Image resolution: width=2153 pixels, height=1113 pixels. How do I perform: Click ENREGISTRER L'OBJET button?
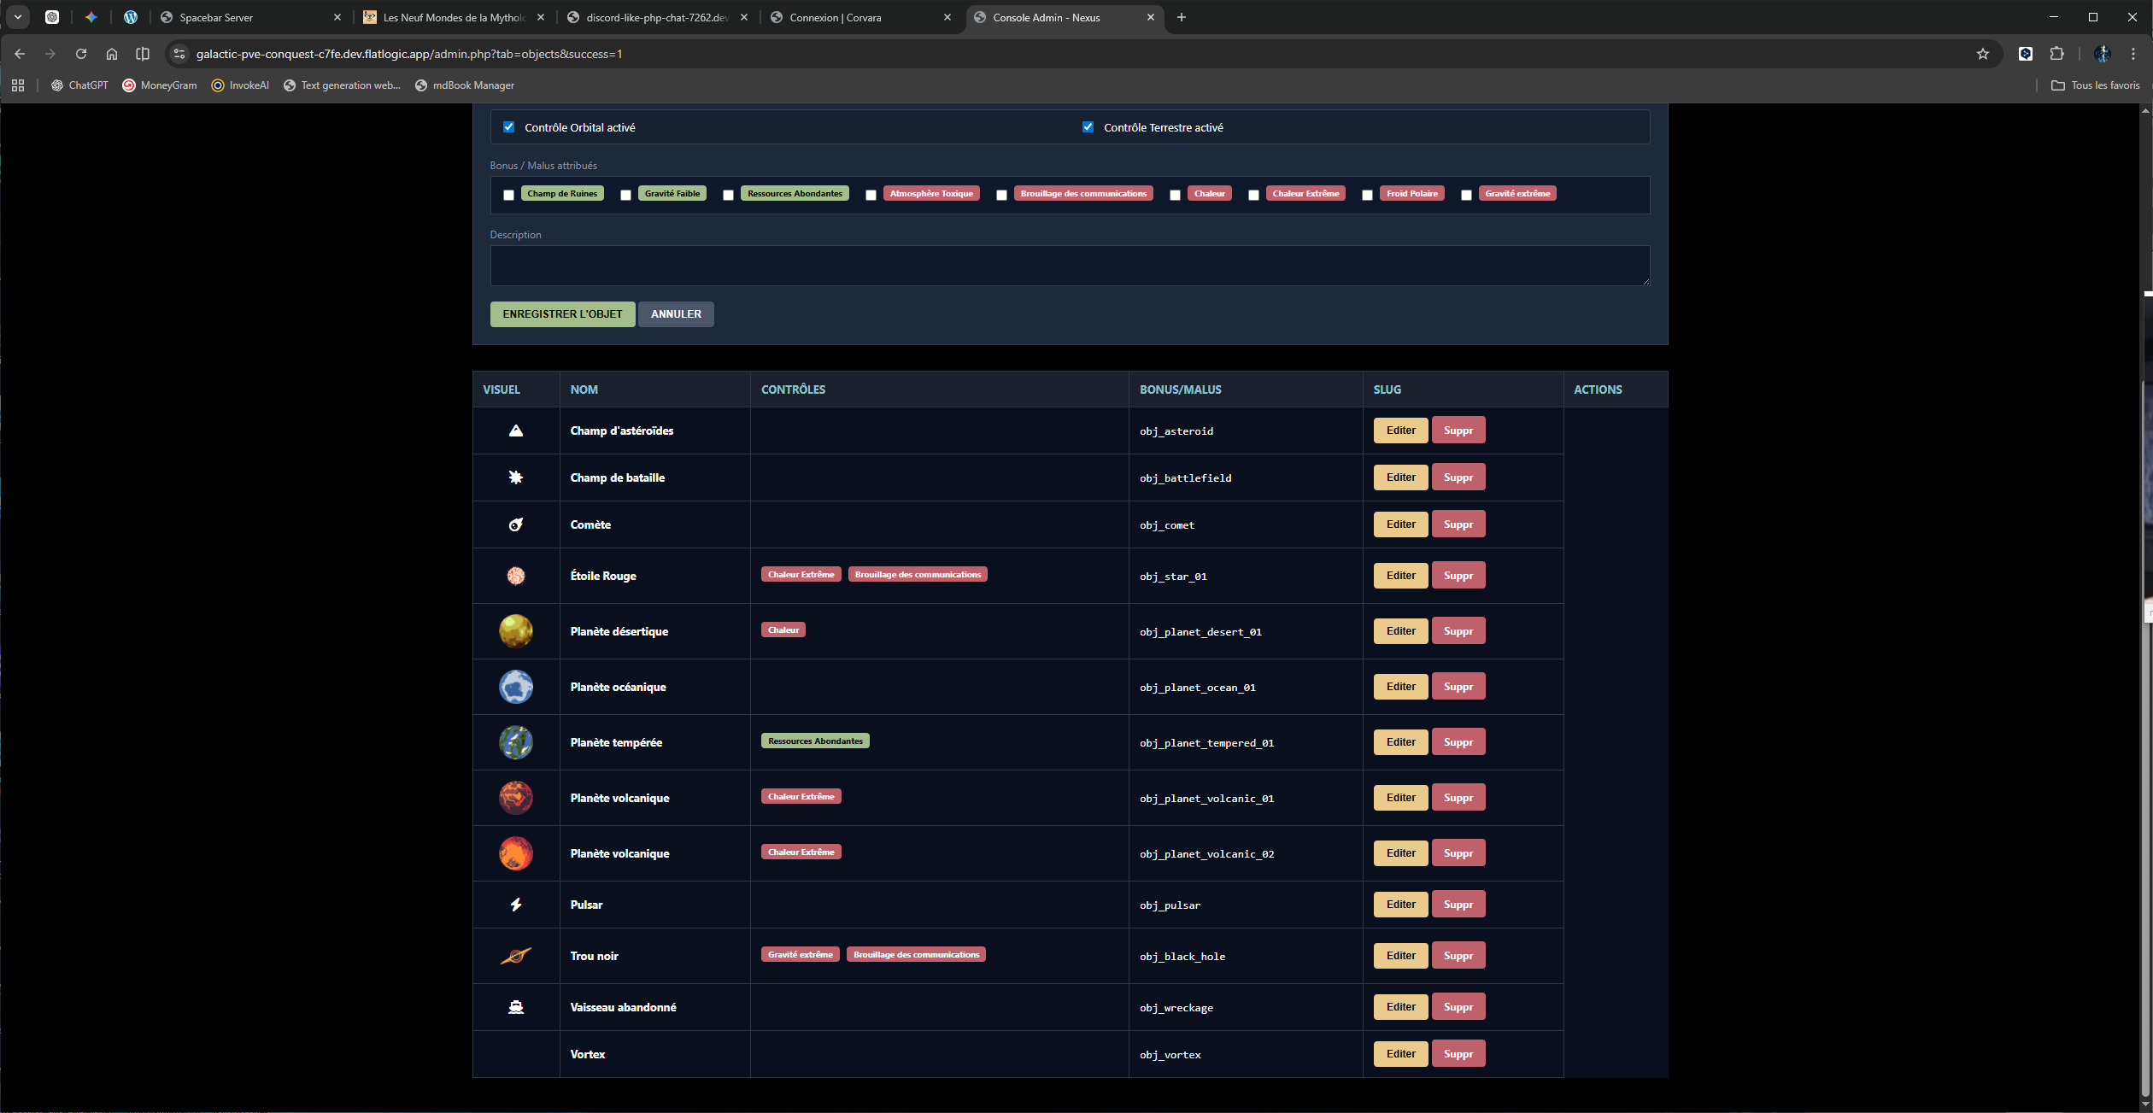click(562, 314)
